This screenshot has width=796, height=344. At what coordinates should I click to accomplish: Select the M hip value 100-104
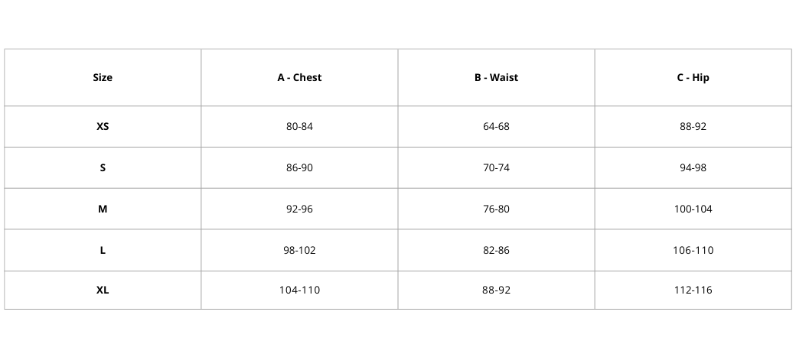693,209
